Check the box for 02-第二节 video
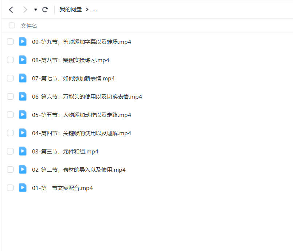293x251 pixels. coord(10,170)
